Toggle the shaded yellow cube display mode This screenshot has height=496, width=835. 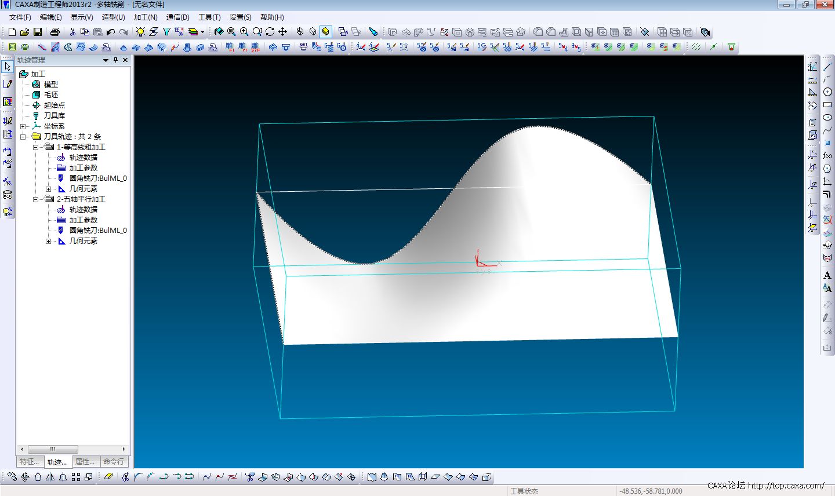coord(326,32)
